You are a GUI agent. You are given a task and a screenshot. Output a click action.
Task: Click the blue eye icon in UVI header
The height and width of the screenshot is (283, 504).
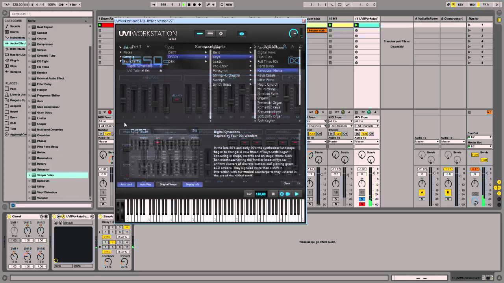click(x=242, y=34)
